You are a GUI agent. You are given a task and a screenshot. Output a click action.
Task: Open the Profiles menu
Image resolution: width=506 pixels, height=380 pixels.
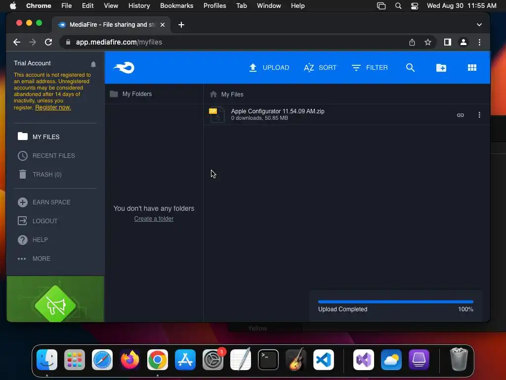214,5
